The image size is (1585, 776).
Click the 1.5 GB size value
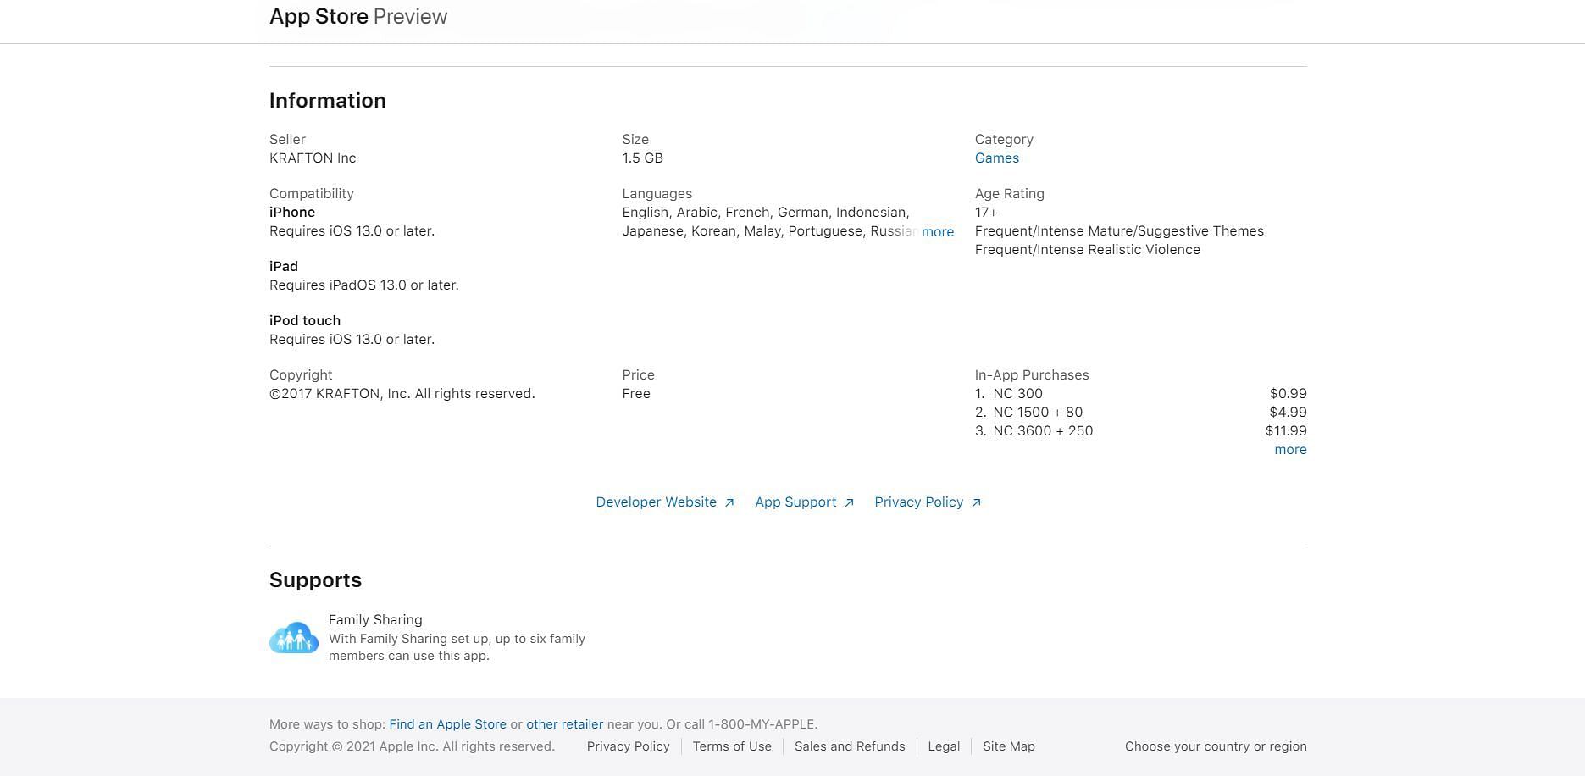tap(642, 158)
